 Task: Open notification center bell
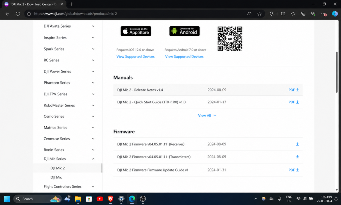pyautogui.click(x=336, y=199)
